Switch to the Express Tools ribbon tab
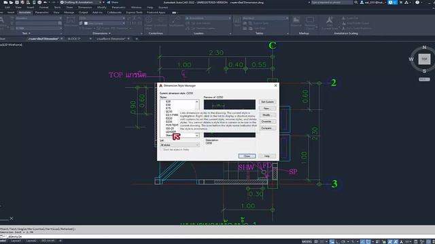Viewport: 435px width, 244px height. point(135,12)
